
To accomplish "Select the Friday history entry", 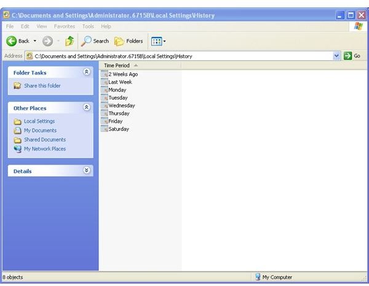I will 116,121.
